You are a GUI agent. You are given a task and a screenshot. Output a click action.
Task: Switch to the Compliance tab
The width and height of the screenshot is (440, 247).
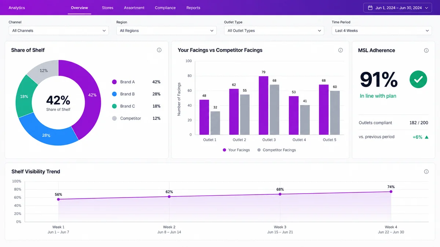tap(165, 8)
